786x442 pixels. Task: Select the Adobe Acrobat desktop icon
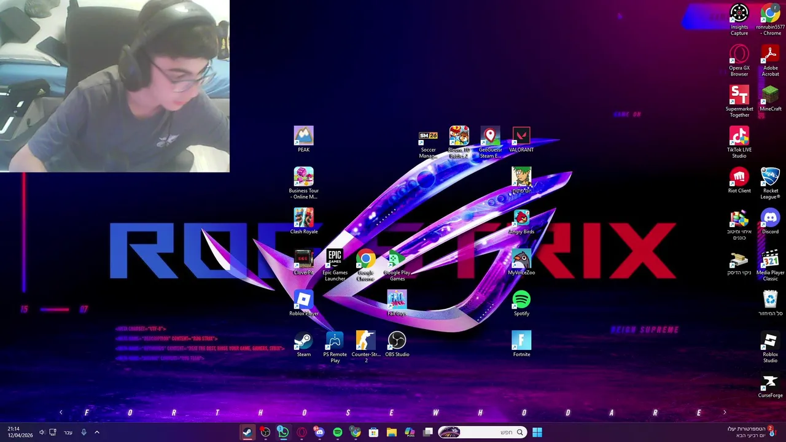tap(770, 61)
